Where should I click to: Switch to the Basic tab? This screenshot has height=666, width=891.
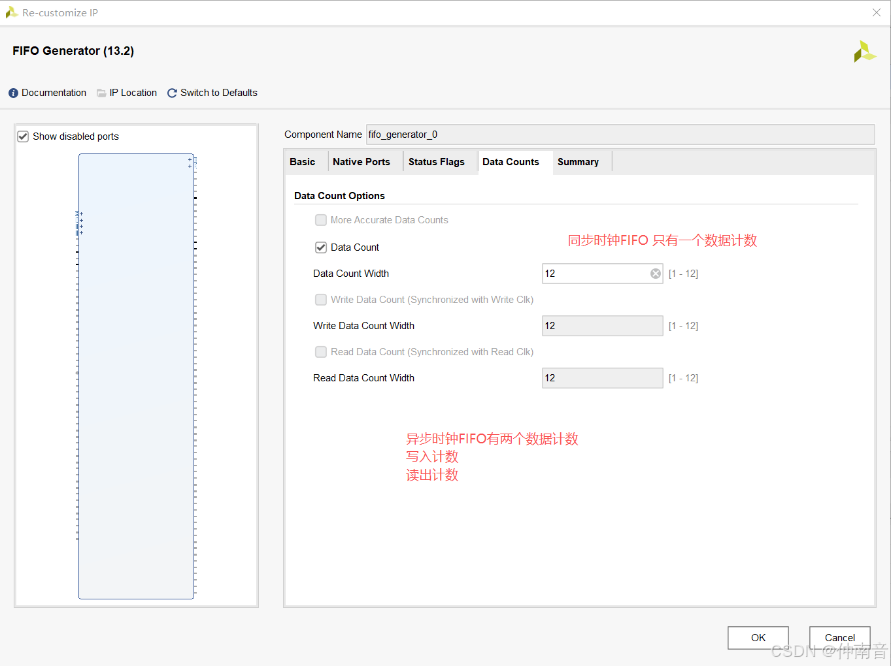click(x=302, y=162)
